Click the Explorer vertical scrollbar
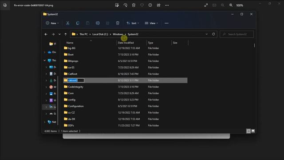This screenshot has width=284, height=160. (254, 45)
